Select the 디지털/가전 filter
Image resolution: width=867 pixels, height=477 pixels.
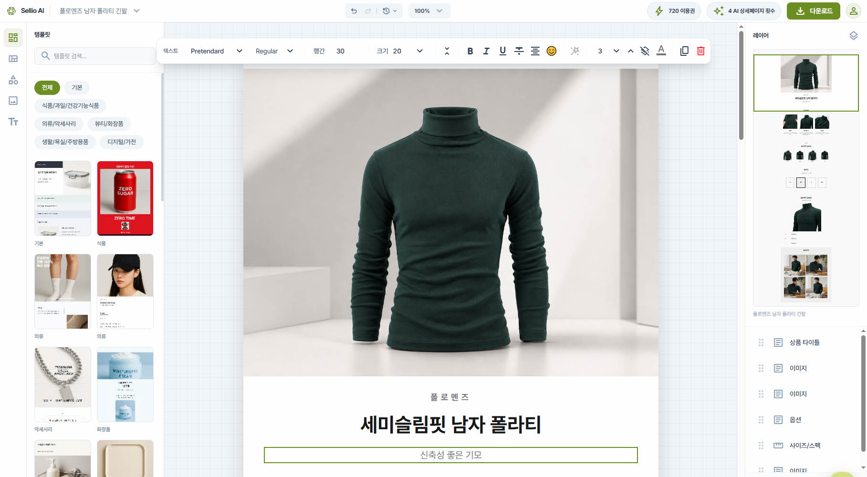(x=122, y=142)
